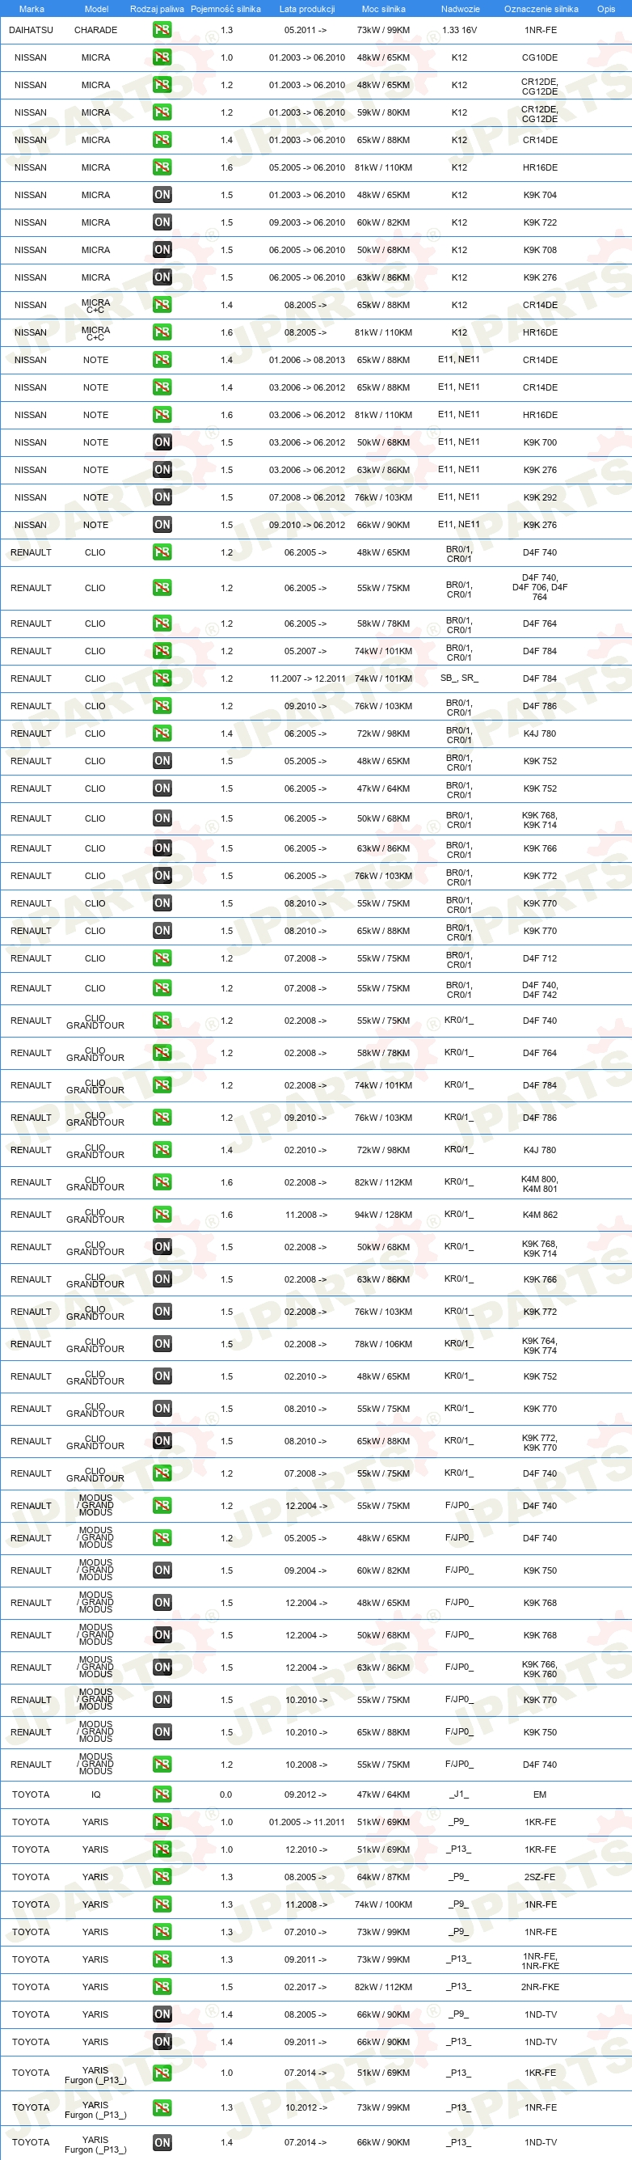Select the 74kW / 100KM power cell
The image size is (632, 2160).
click(383, 1904)
